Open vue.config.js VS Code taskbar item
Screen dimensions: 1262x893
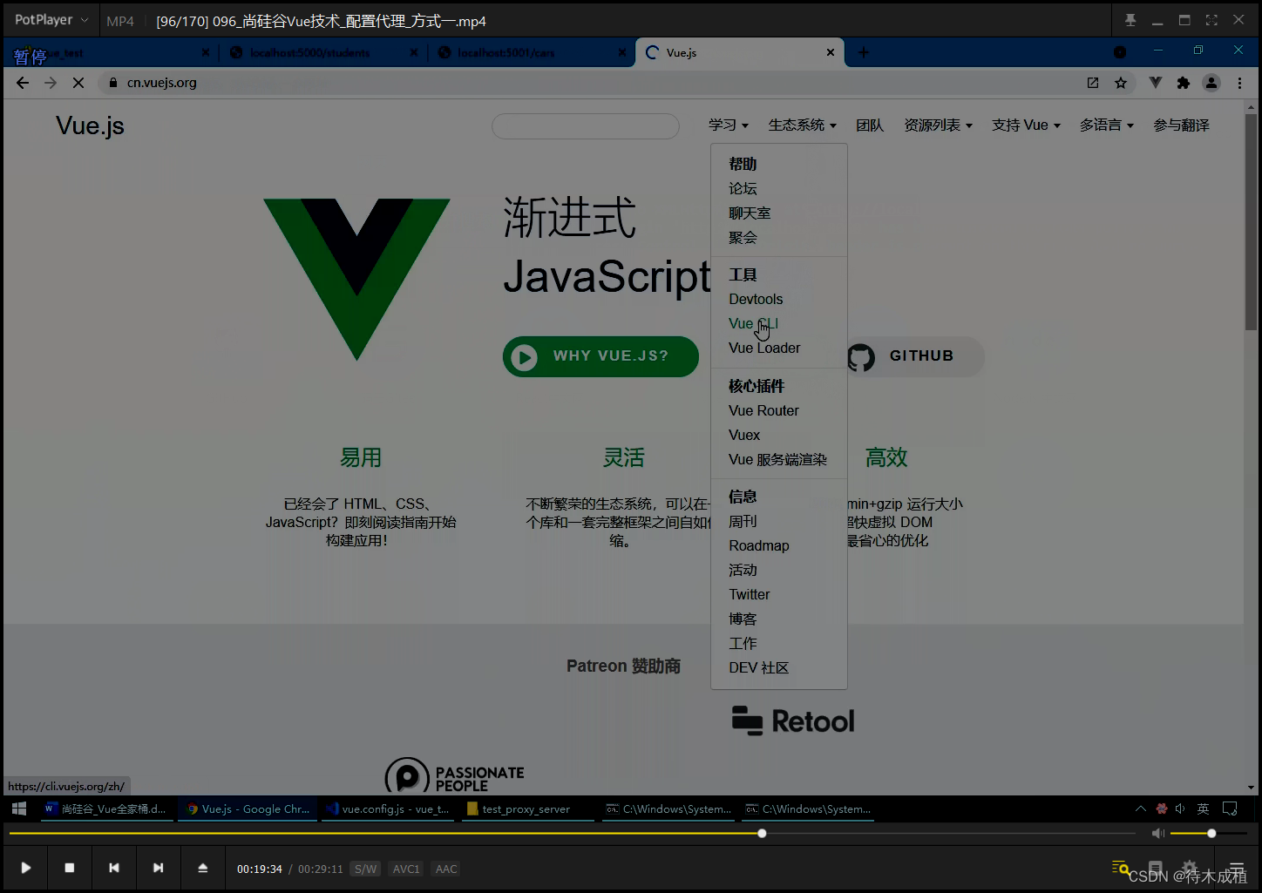click(388, 808)
